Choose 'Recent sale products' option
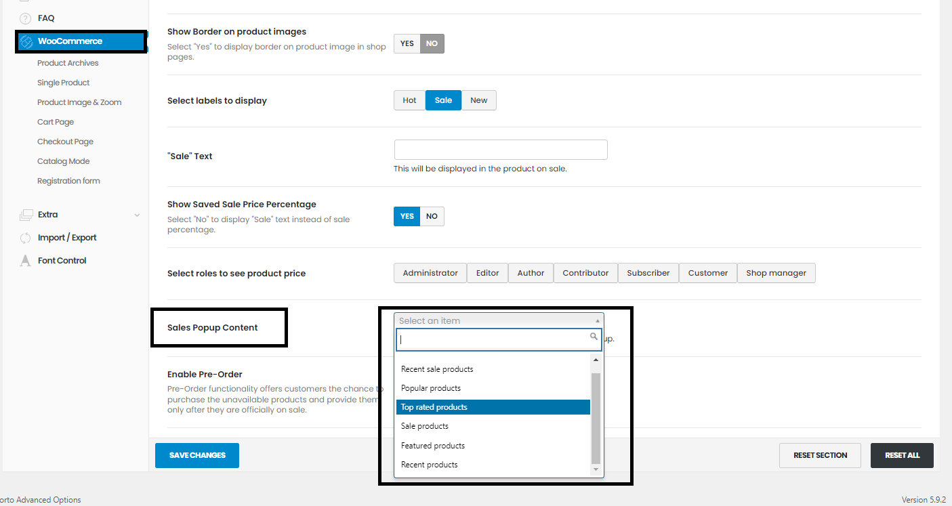The width and height of the screenshot is (952, 506). [x=493, y=369]
